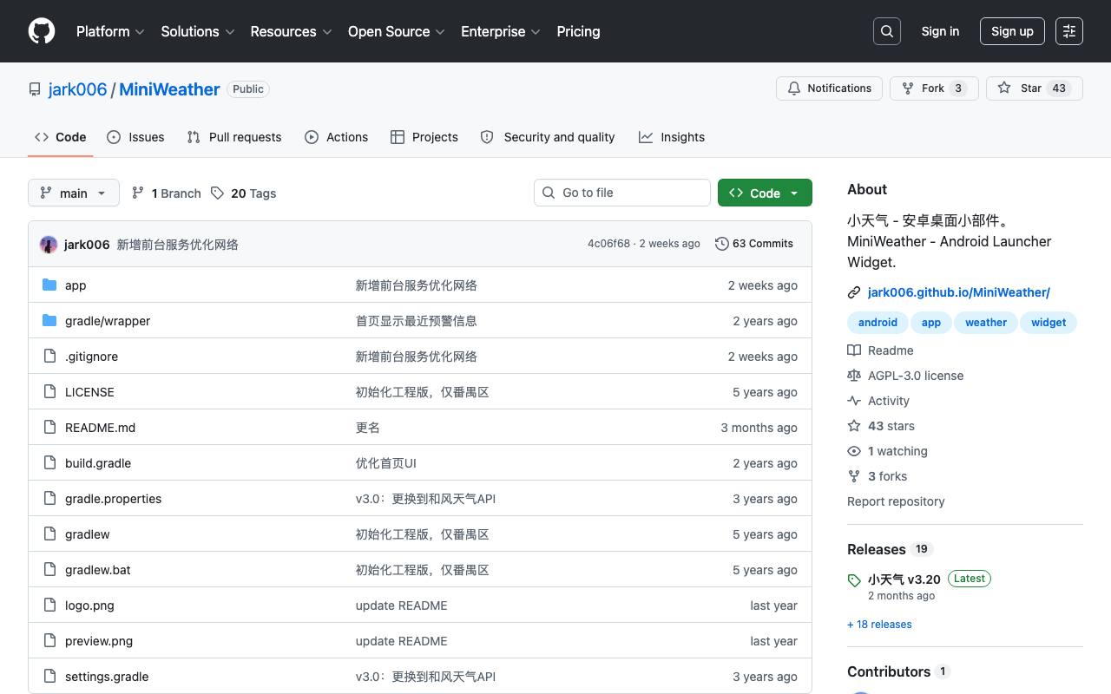Screen dimensions: 1111x694
Task: Open the app folder
Action: [76, 285]
